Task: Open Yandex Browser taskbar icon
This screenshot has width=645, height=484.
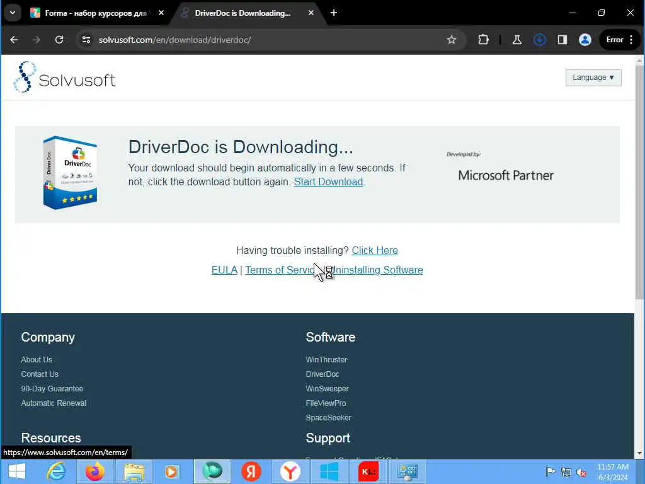Action: coord(290,471)
